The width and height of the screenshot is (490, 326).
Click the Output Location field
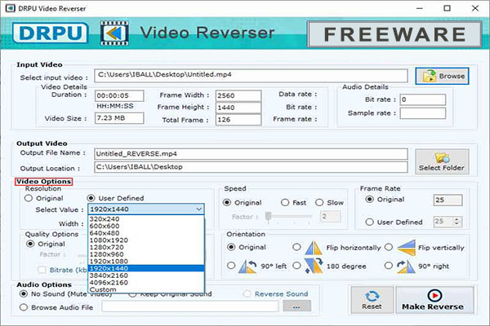pyautogui.click(x=251, y=167)
